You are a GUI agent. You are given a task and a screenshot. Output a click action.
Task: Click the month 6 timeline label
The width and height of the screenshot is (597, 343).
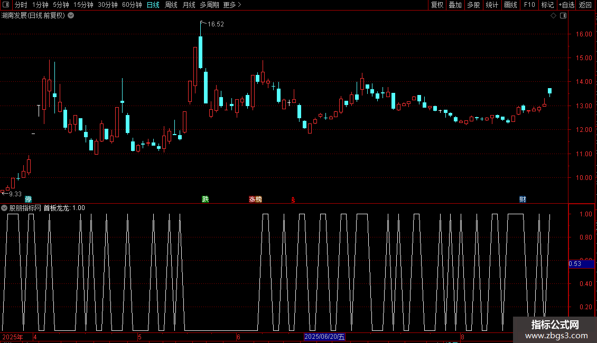pyautogui.click(x=238, y=337)
